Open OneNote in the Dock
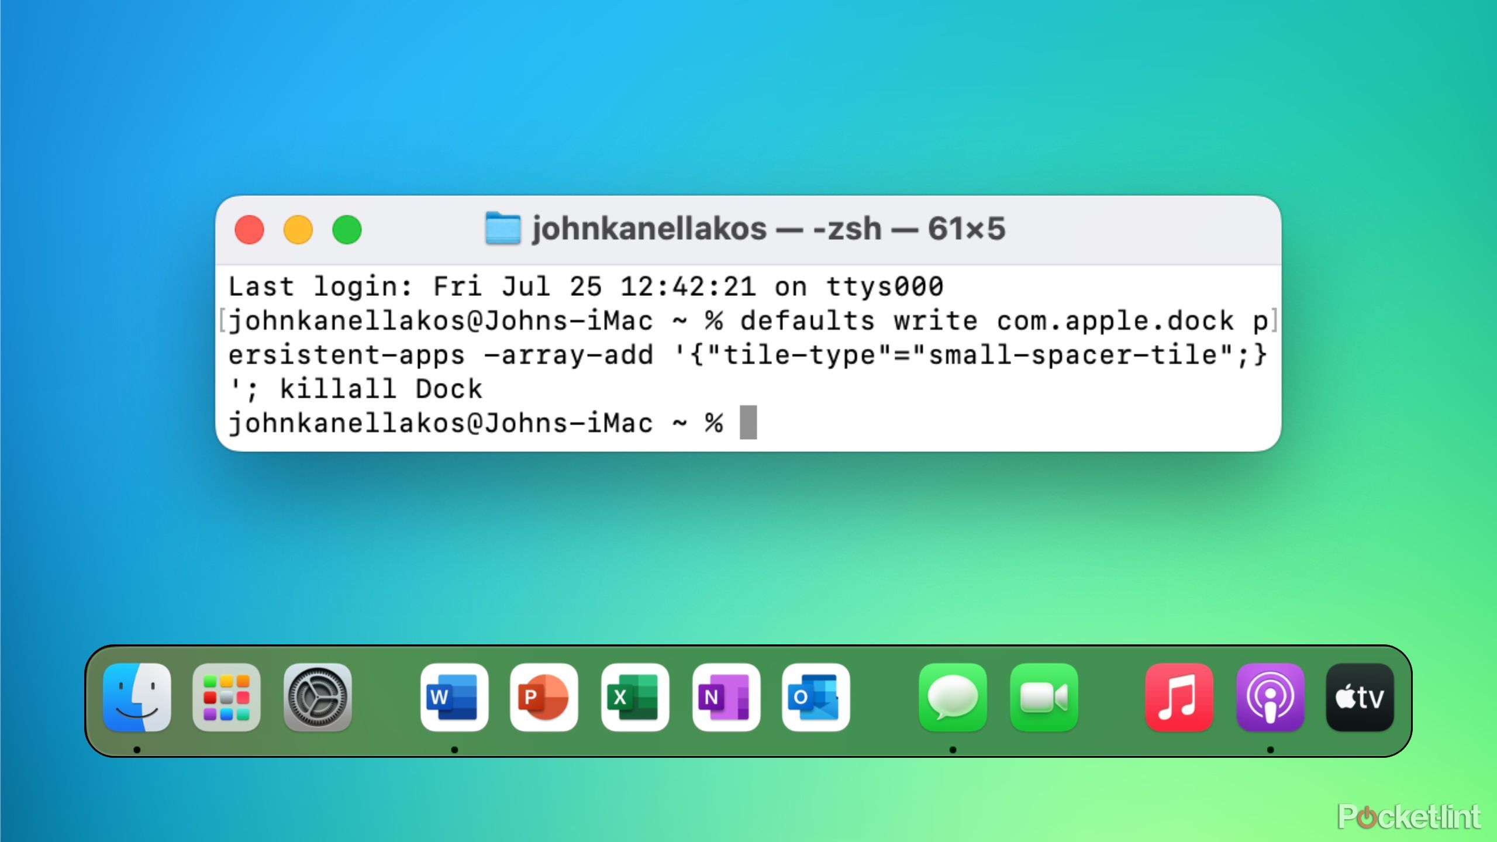 (726, 697)
